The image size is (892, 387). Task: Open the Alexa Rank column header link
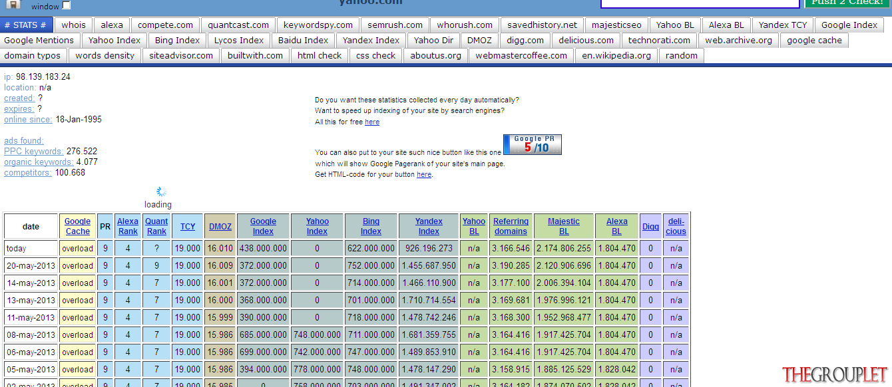pyautogui.click(x=128, y=226)
